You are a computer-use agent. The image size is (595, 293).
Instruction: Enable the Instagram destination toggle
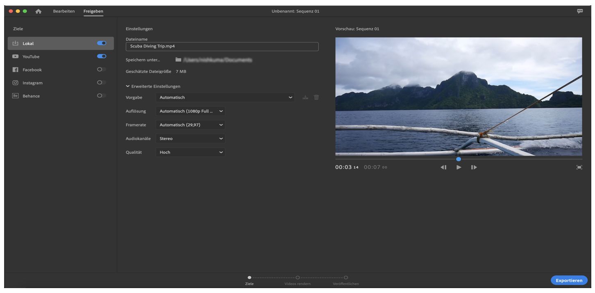[x=102, y=82]
